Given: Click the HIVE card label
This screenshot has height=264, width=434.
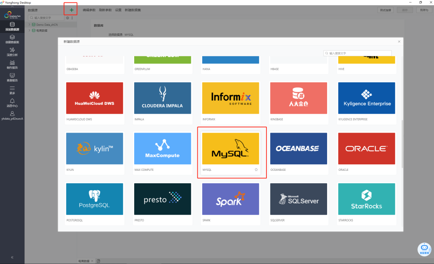Looking at the screenshot, I should (x=341, y=69).
